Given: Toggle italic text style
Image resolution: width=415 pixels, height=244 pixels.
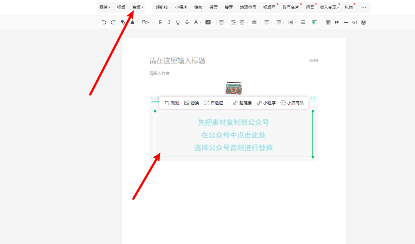Looking at the screenshot, I should click(x=169, y=22).
